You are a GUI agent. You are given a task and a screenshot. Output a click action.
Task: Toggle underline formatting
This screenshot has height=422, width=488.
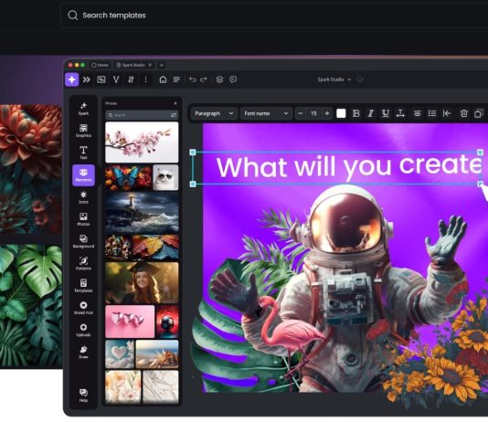pos(386,113)
